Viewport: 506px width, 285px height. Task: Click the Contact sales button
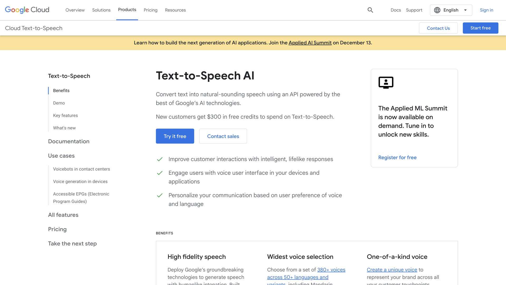tap(223, 136)
